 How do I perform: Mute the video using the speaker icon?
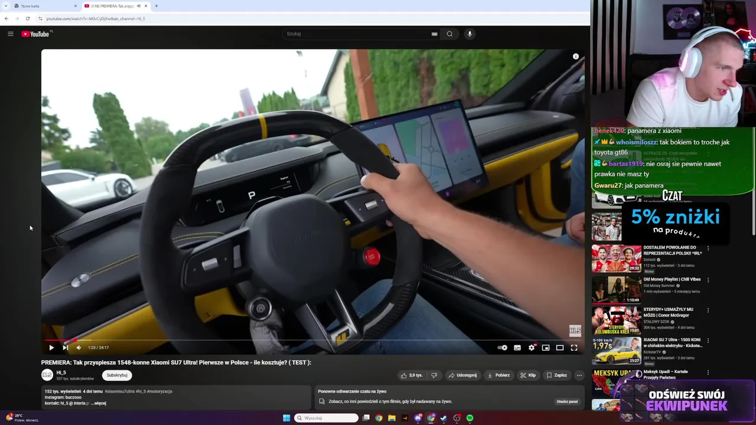[x=79, y=348]
